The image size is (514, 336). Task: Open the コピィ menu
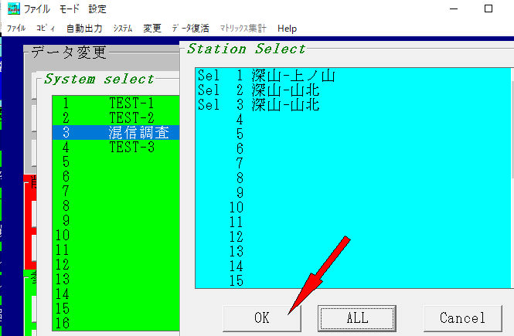[45, 29]
